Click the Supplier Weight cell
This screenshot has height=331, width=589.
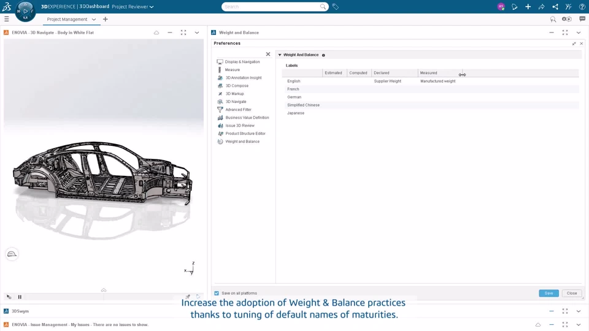coord(388,81)
